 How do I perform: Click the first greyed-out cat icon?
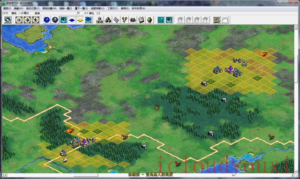pos(180,20)
